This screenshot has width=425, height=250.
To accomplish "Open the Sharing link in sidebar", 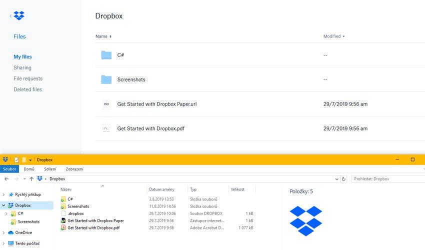I will (x=22, y=67).
